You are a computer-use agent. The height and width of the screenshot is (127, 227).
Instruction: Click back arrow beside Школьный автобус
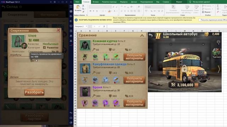pyautogui.click(x=151, y=35)
